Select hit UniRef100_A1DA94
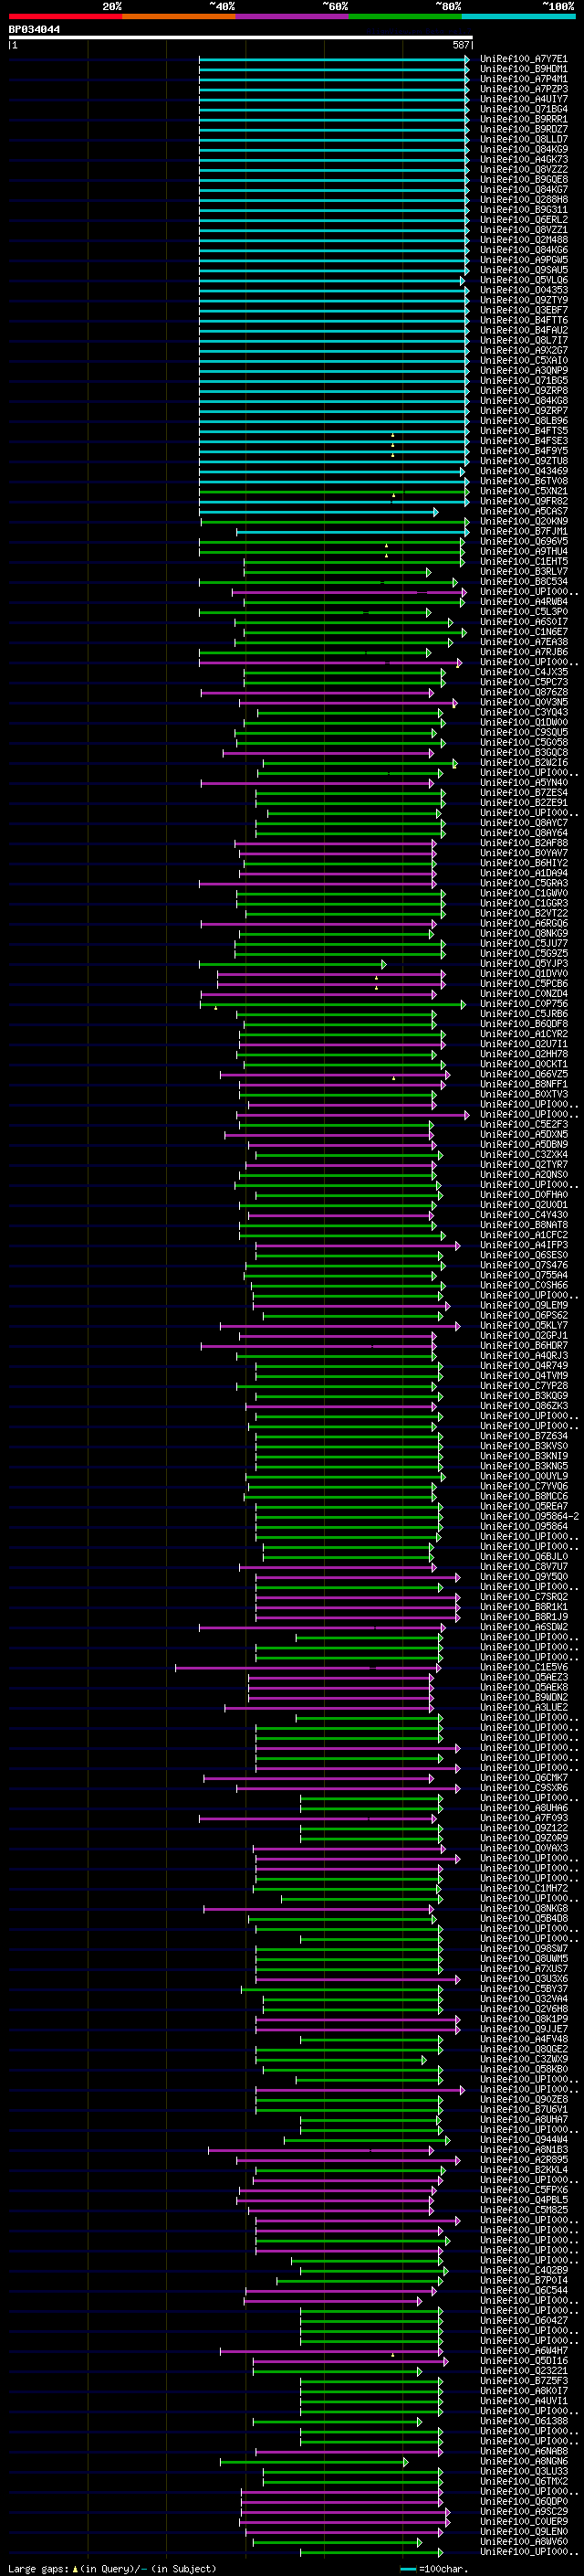The width and height of the screenshot is (584, 2576). (x=523, y=873)
